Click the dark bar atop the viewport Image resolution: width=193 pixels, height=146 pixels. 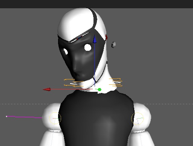(96, 4)
